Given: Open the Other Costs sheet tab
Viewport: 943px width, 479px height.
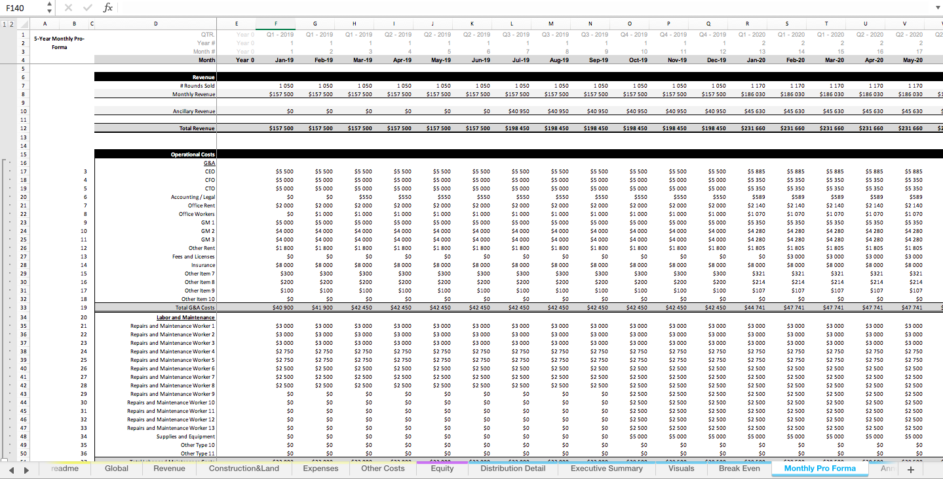Looking at the screenshot, I should pyautogui.click(x=383, y=469).
